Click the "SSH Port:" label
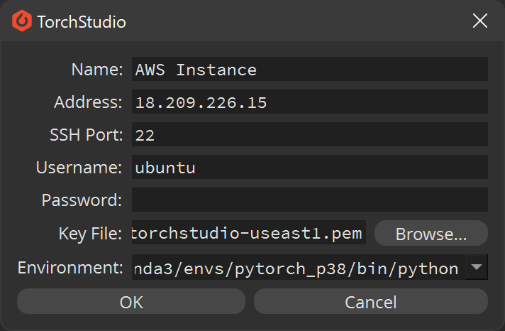The height and width of the screenshot is (331, 505). [x=87, y=134]
